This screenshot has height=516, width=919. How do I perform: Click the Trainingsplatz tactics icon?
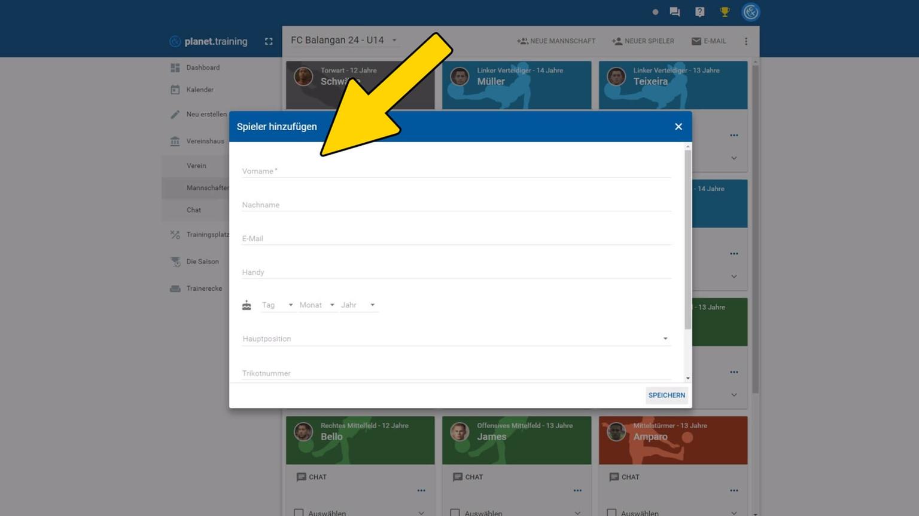click(x=175, y=235)
